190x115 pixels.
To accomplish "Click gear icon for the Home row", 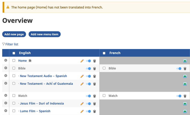I will (6, 60).
